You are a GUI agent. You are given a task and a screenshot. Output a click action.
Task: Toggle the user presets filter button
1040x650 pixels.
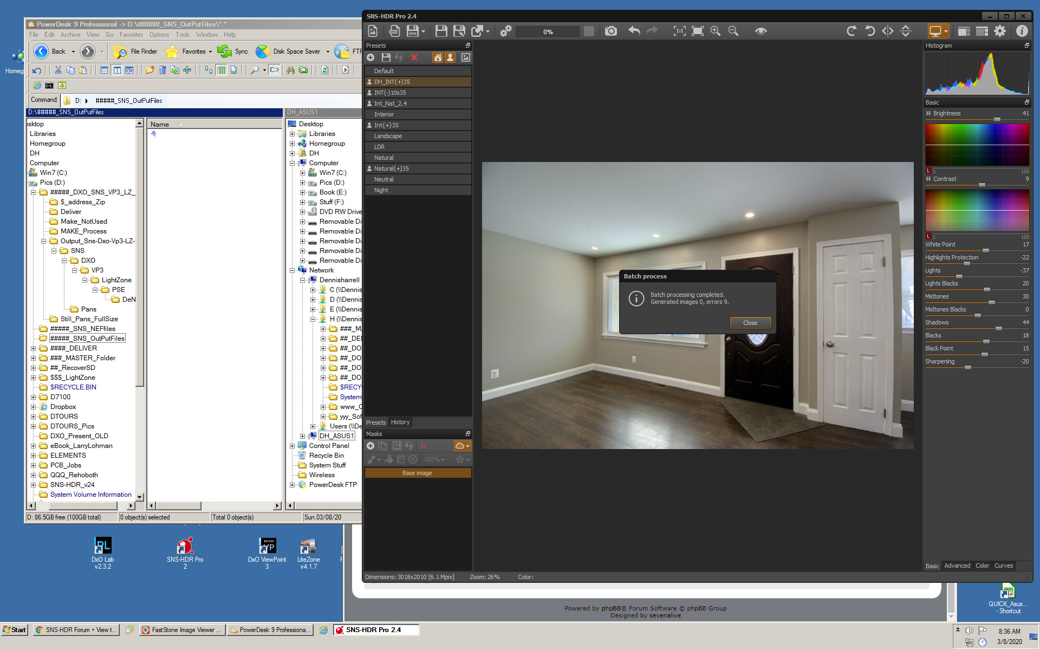(450, 57)
